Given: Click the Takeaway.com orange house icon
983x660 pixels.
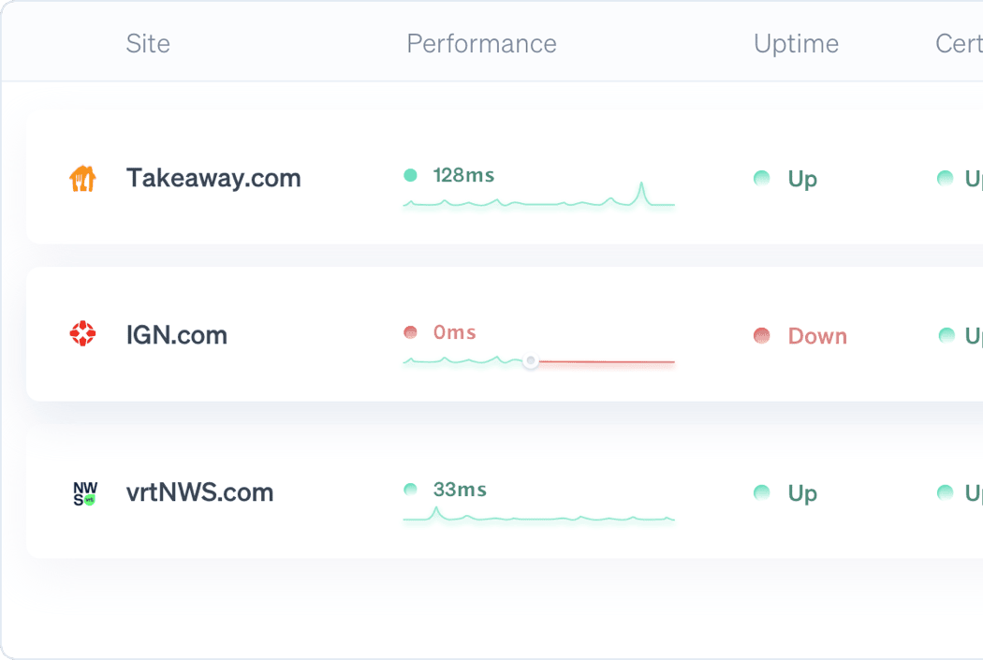Looking at the screenshot, I should [83, 178].
